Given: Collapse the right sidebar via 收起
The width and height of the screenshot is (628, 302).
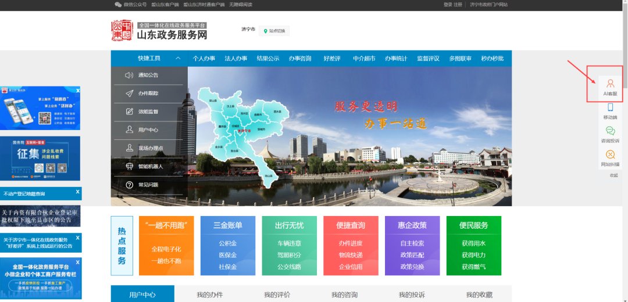Looking at the screenshot, I should tap(613, 175).
